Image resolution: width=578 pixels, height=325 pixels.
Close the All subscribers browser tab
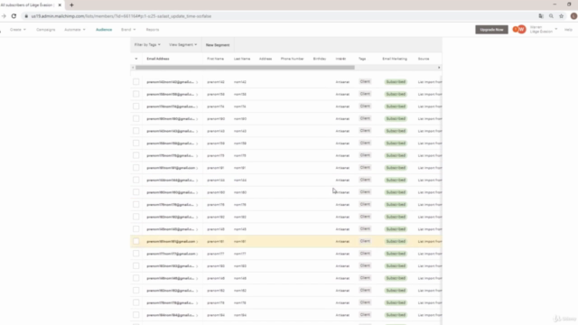click(60, 5)
